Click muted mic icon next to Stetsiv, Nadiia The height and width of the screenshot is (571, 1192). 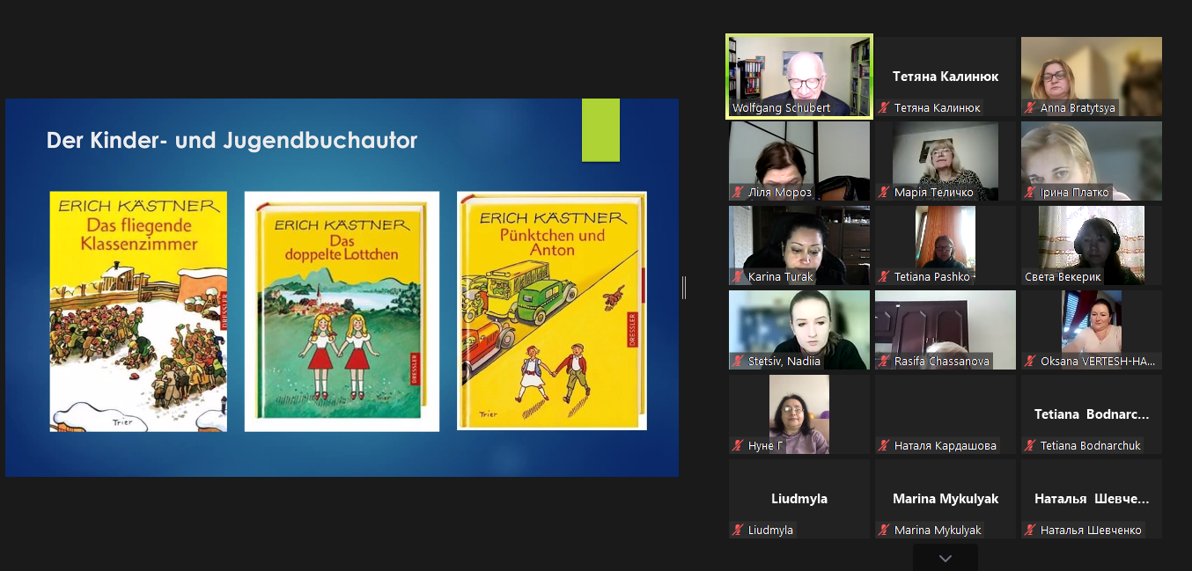pos(738,362)
